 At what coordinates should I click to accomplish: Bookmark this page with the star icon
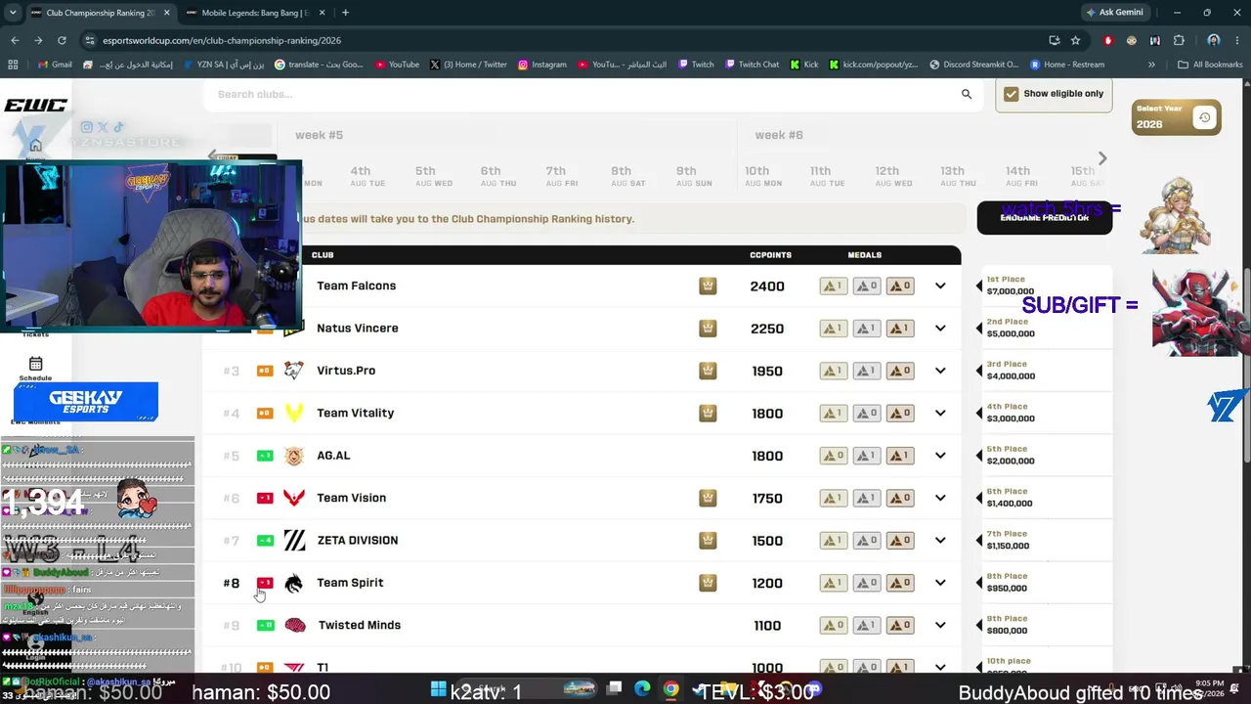tap(1075, 40)
